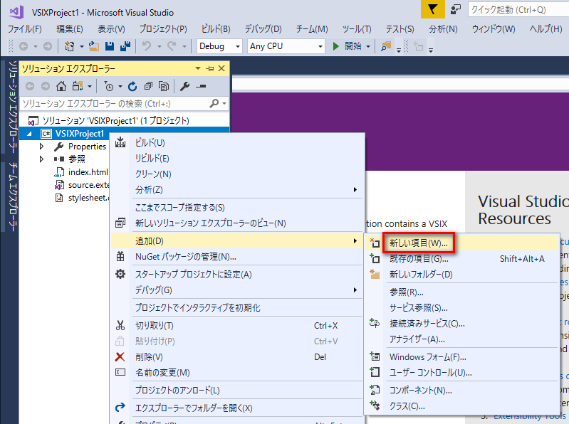Viewport: 569px width, 424px height.
Task: Expand the Properties tree node
Action: pyautogui.click(x=41, y=147)
